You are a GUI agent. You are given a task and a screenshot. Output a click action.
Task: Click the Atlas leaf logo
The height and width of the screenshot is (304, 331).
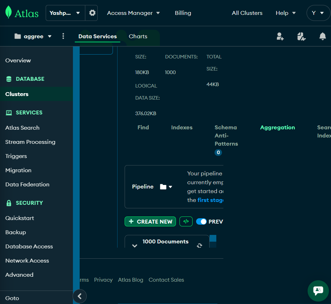(x=8, y=13)
